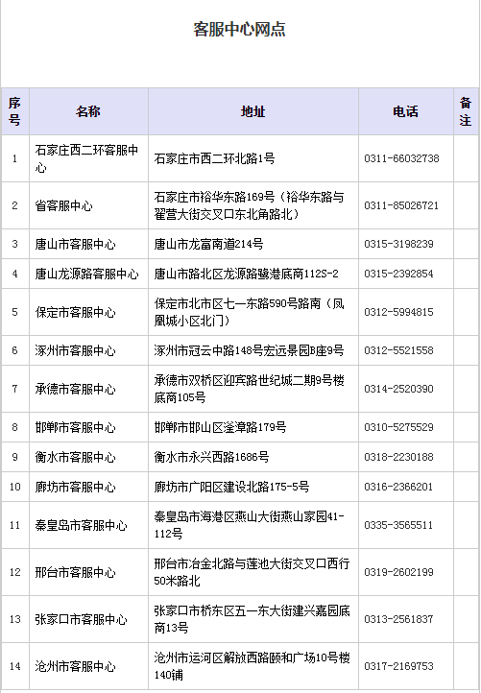This screenshot has width=481, height=693.
Task: Select 唐山龙源路客服中心 name cell
Action: (x=86, y=274)
